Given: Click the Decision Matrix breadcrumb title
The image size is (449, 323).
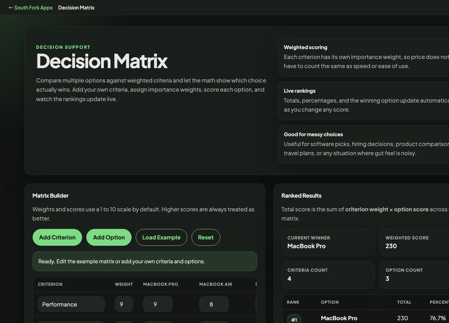Looking at the screenshot, I should 76,8.
